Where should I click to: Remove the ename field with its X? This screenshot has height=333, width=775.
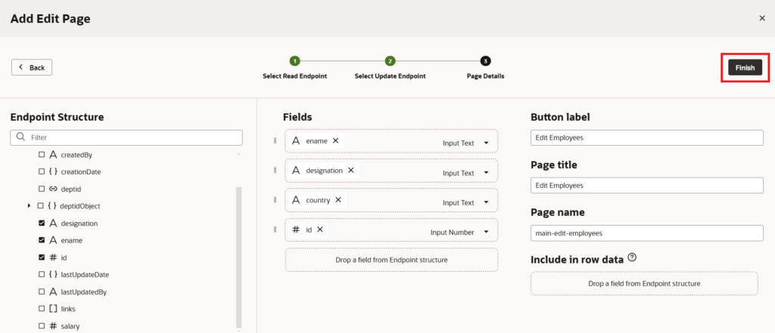pyautogui.click(x=335, y=140)
